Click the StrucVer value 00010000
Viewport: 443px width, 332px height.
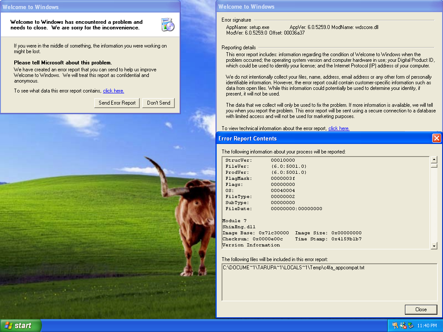(283, 160)
